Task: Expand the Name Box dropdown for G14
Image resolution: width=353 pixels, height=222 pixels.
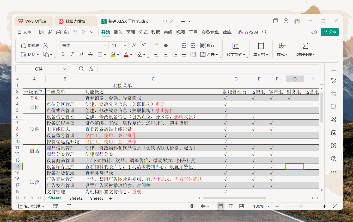Action: (64, 69)
